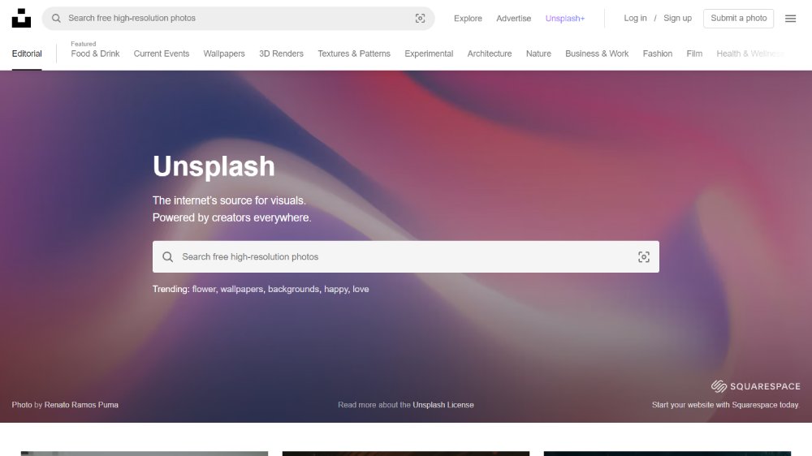Open the Business & Work category
The width and height of the screenshot is (812, 456).
tap(597, 54)
